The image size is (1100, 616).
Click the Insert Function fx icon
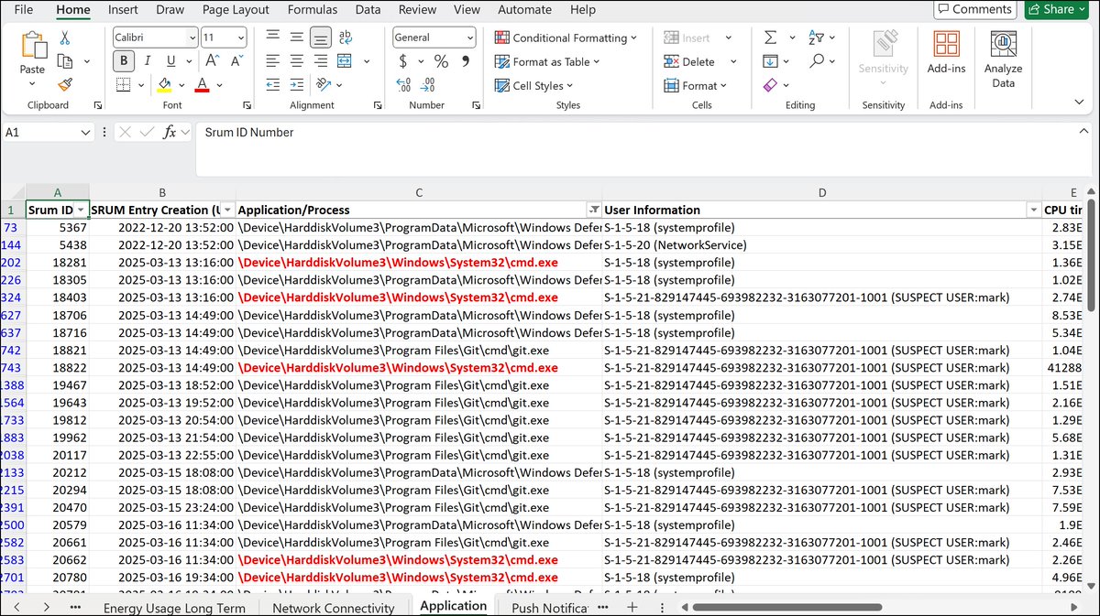(170, 133)
